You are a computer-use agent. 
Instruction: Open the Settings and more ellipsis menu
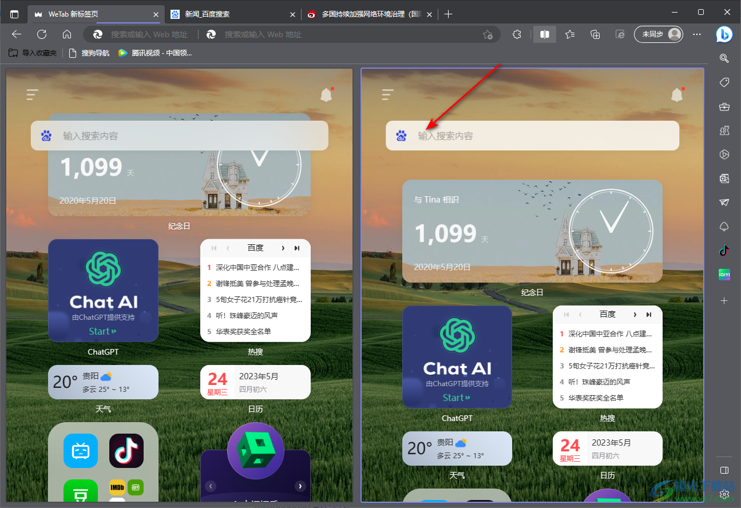pos(697,34)
